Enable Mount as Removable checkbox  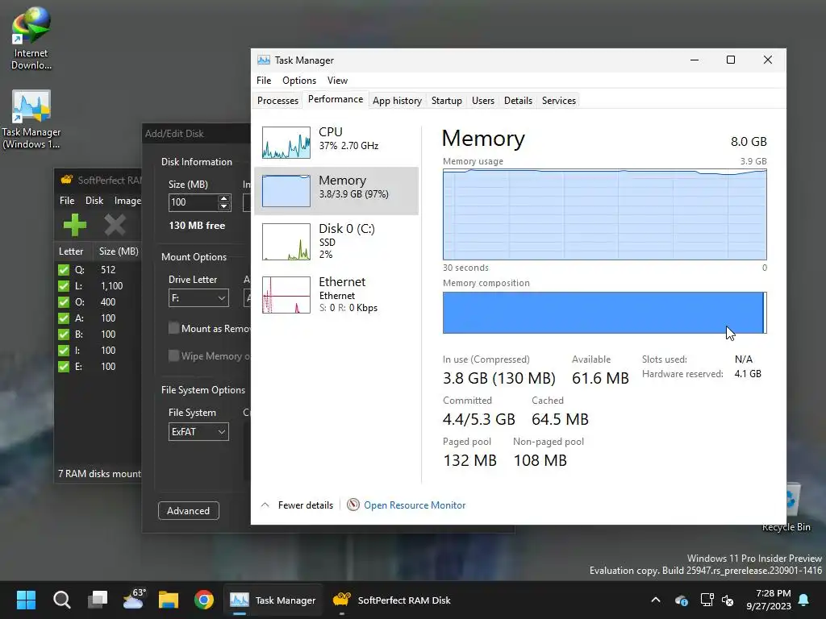[174, 329]
